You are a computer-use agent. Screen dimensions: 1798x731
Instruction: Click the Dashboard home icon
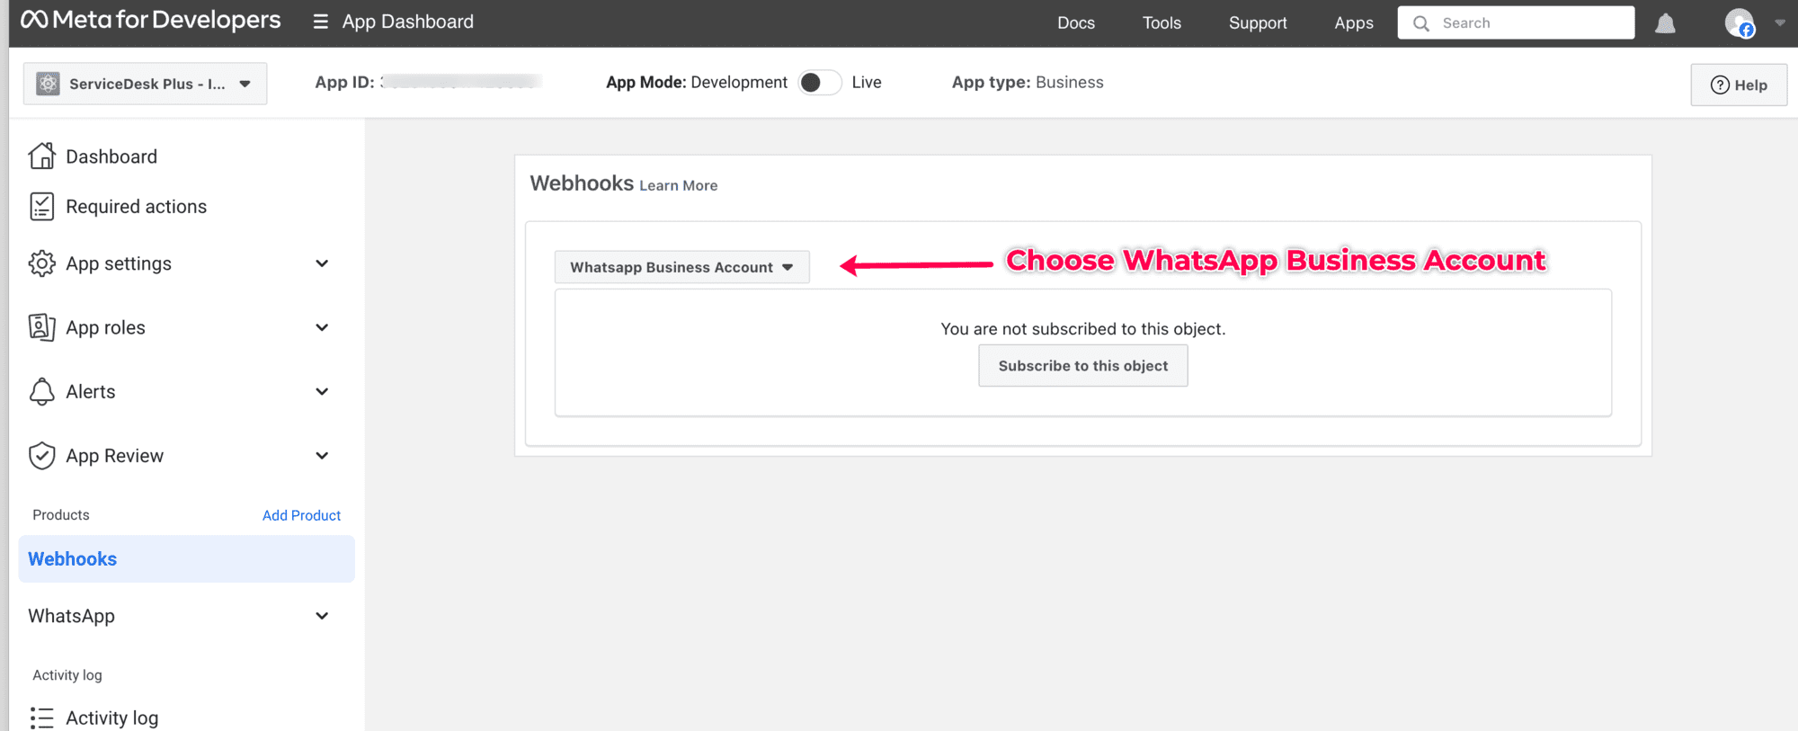tap(42, 156)
